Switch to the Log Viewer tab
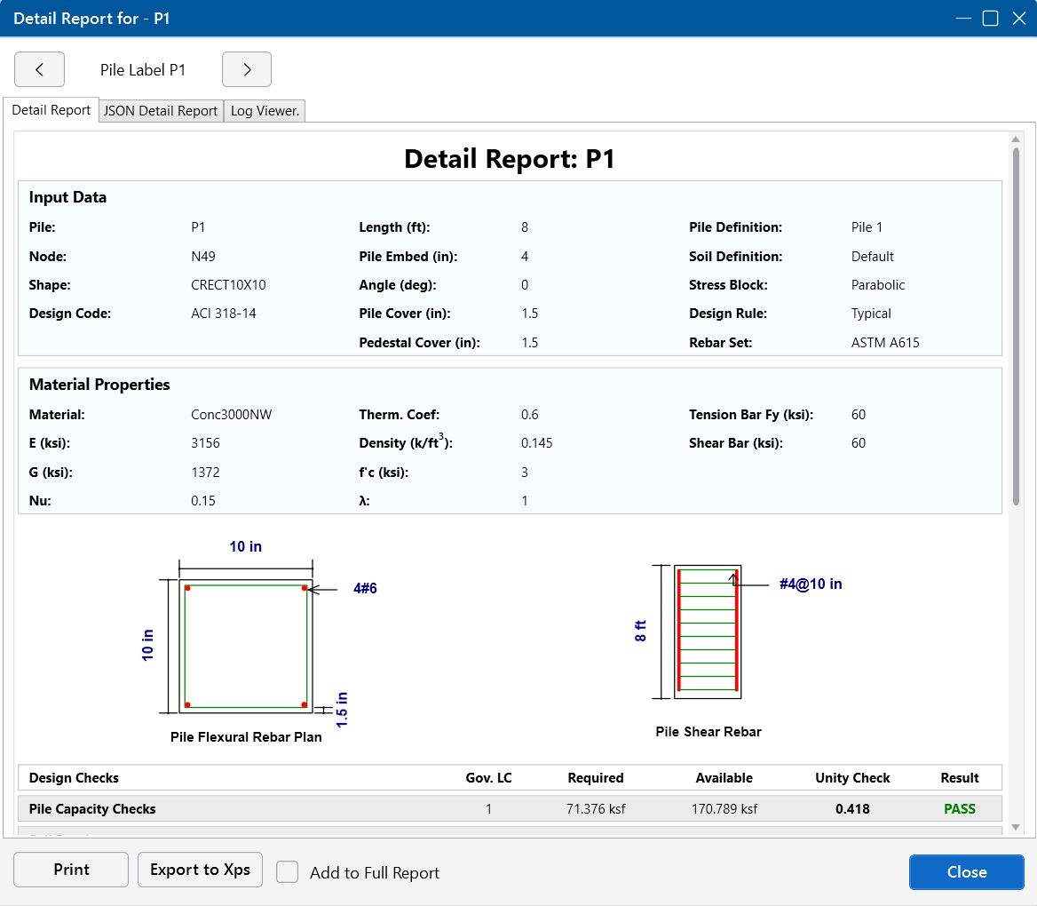 point(265,111)
